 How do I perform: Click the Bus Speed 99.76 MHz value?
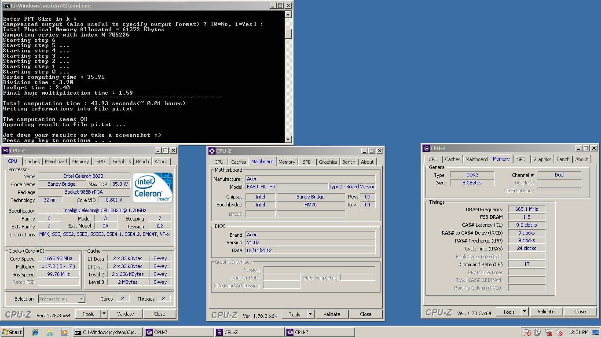click(59, 275)
